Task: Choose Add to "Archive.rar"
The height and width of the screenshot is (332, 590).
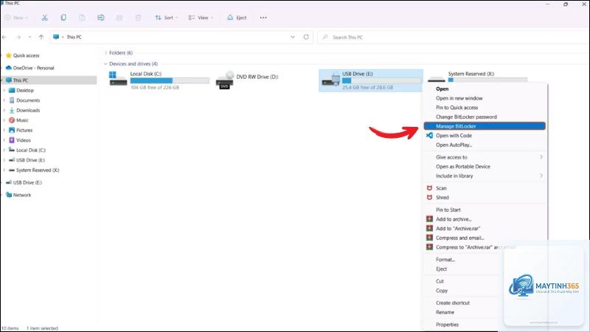Action: (458, 229)
